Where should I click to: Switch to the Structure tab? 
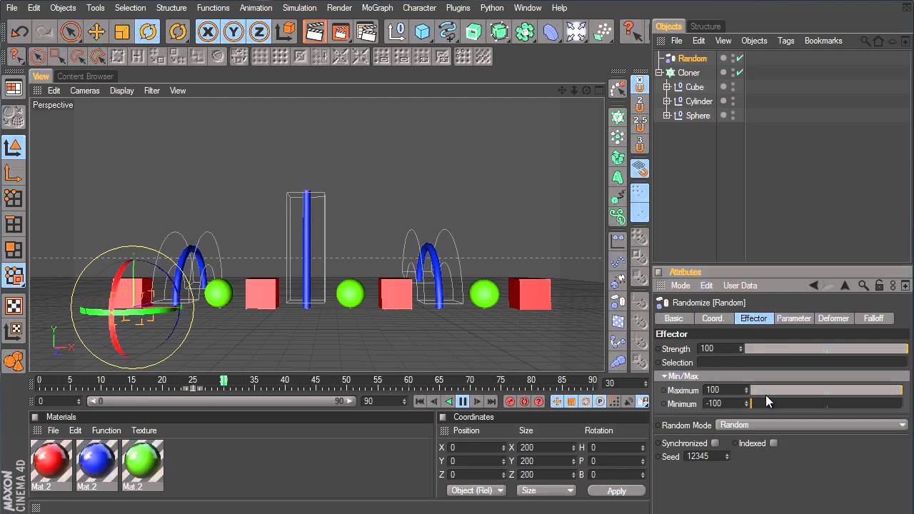click(x=705, y=26)
